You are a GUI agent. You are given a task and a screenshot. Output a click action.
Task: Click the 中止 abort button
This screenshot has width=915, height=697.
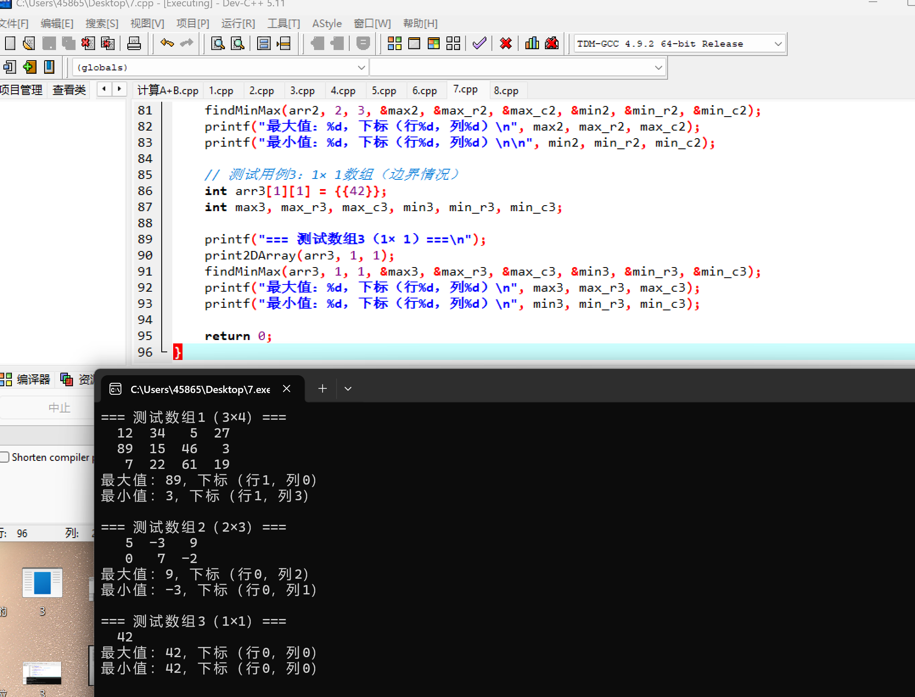tap(59, 408)
